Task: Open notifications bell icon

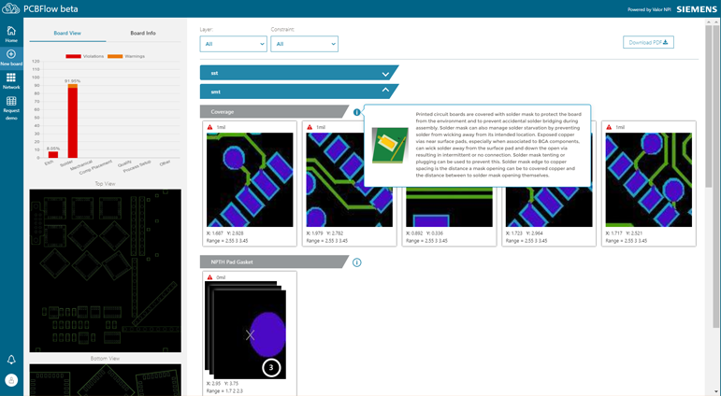Action: click(11, 360)
